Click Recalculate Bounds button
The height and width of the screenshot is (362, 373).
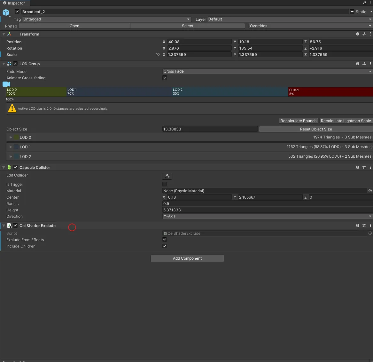pyautogui.click(x=298, y=121)
